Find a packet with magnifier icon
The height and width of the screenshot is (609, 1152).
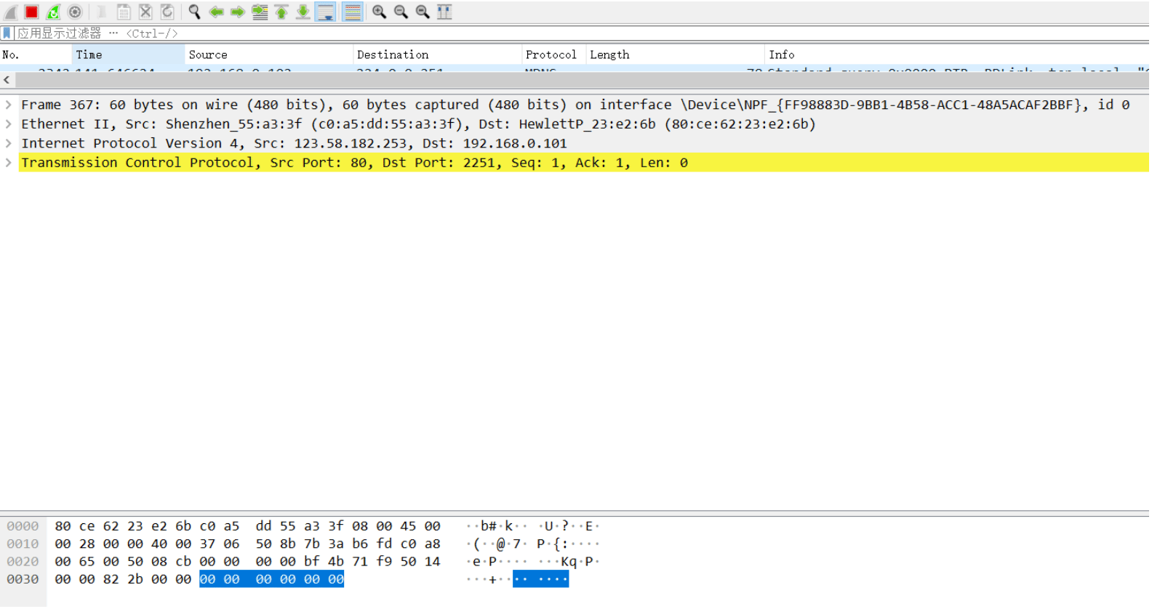click(x=194, y=12)
